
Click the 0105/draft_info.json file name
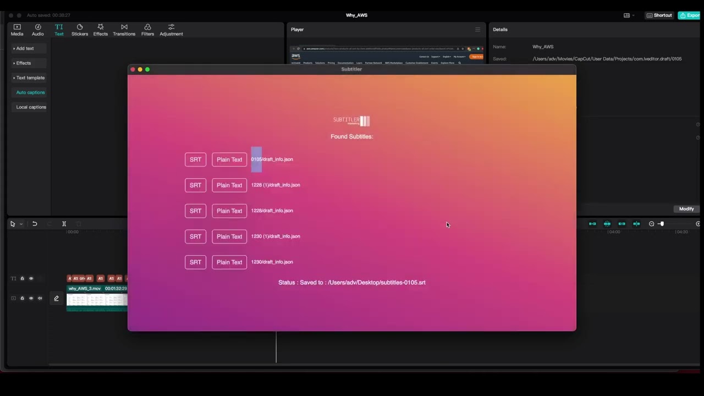pos(272,159)
